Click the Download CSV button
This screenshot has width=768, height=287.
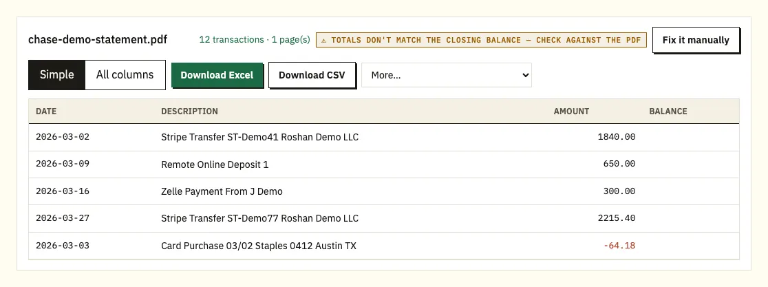pos(312,75)
